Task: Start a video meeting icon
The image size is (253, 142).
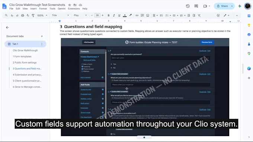Action: pyautogui.click(x=205, y=6)
